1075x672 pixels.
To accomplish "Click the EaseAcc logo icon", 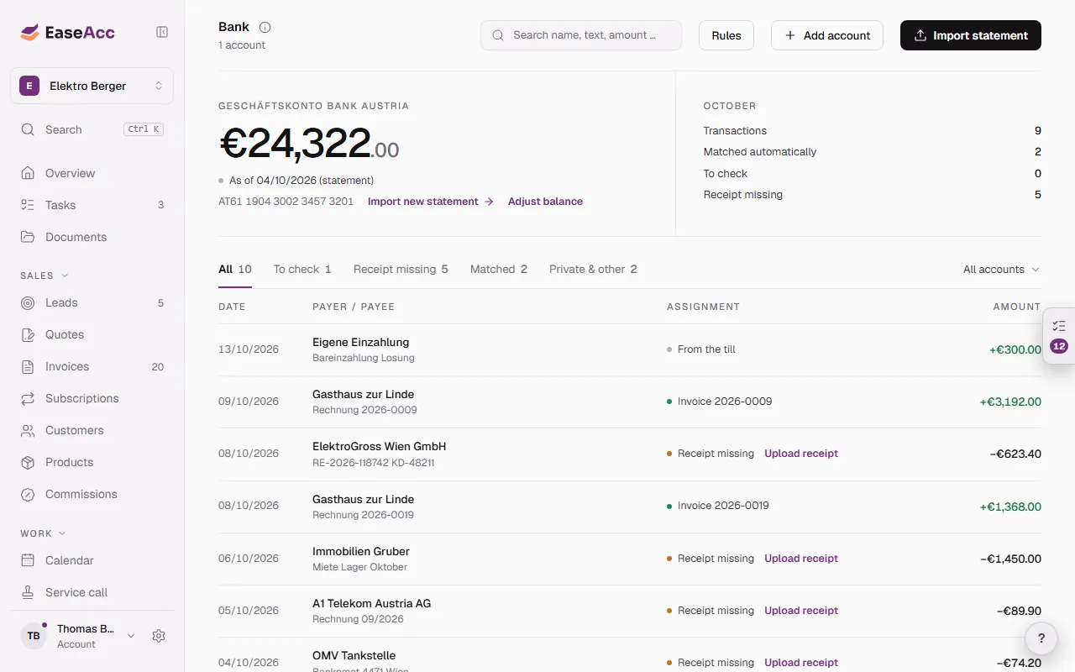I will click(x=30, y=33).
